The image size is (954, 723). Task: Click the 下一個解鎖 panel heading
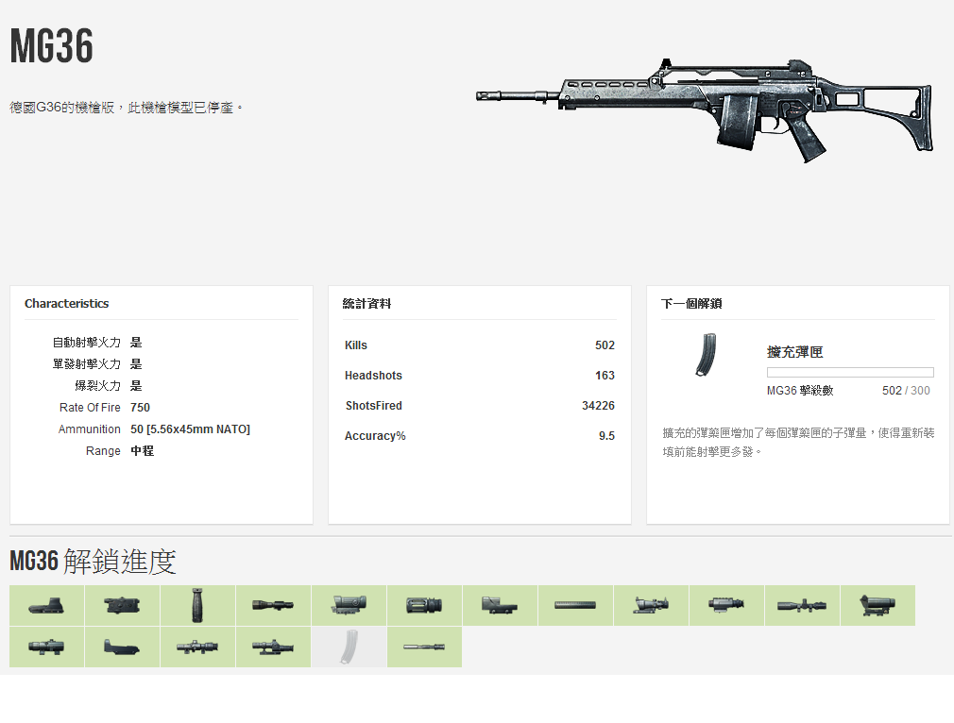pos(691,304)
